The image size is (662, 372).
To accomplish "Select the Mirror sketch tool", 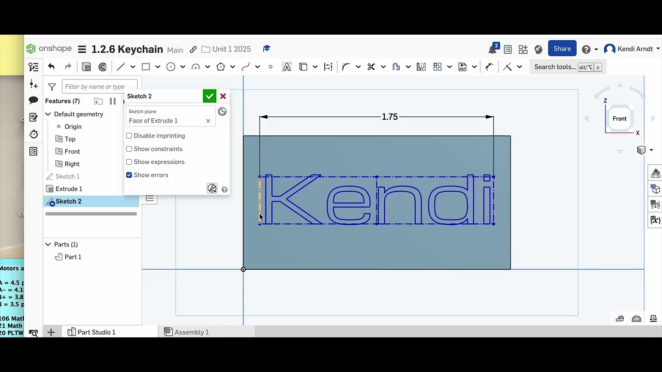I will coord(421,67).
